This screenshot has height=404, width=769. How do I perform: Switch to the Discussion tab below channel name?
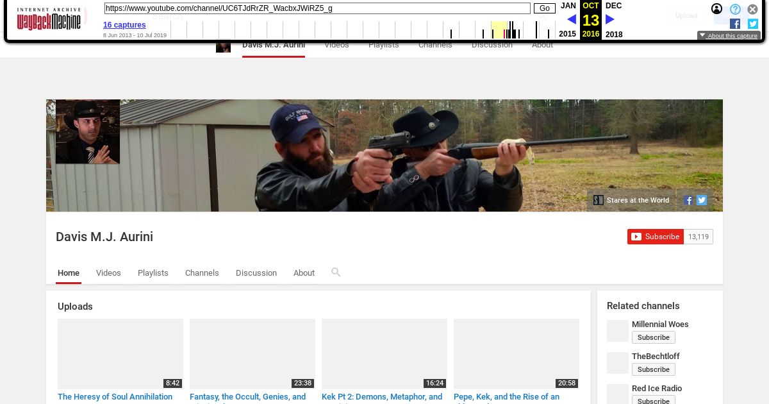(x=256, y=273)
